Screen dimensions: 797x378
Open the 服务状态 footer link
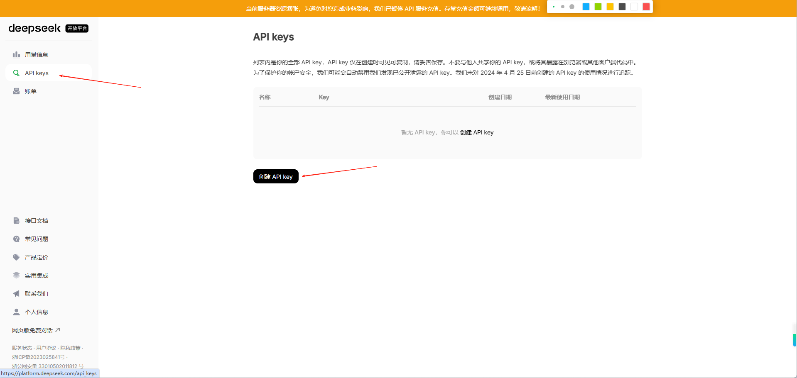(x=22, y=348)
